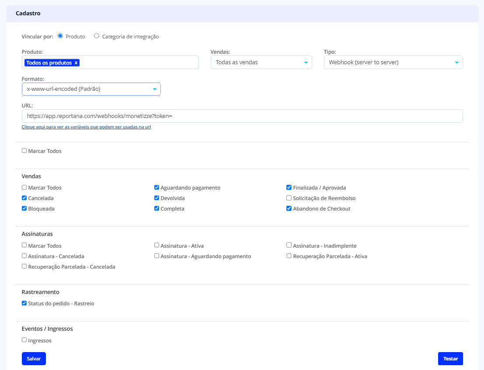Remove the 'Todos os produtos' tag

coord(76,63)
